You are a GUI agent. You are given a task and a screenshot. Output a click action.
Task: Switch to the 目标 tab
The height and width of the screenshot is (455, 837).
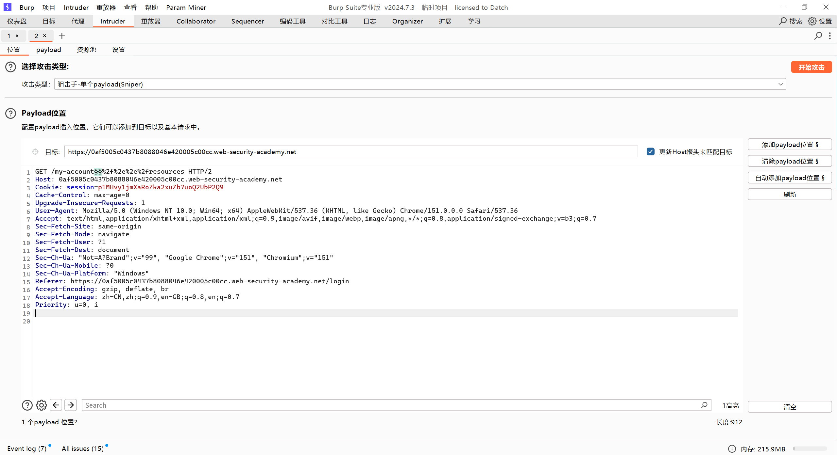(x=49, y=21)
